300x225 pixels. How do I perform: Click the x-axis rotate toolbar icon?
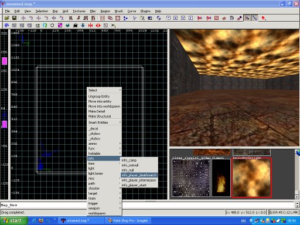click(31, 18)
